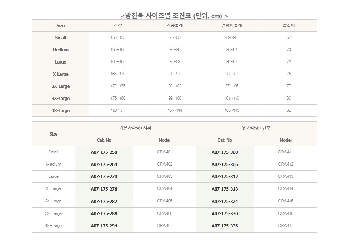Select catalog number A07-175-336
Image resolution: width=347 pixels, height=242 pixels.
click(x=225, y=226)
